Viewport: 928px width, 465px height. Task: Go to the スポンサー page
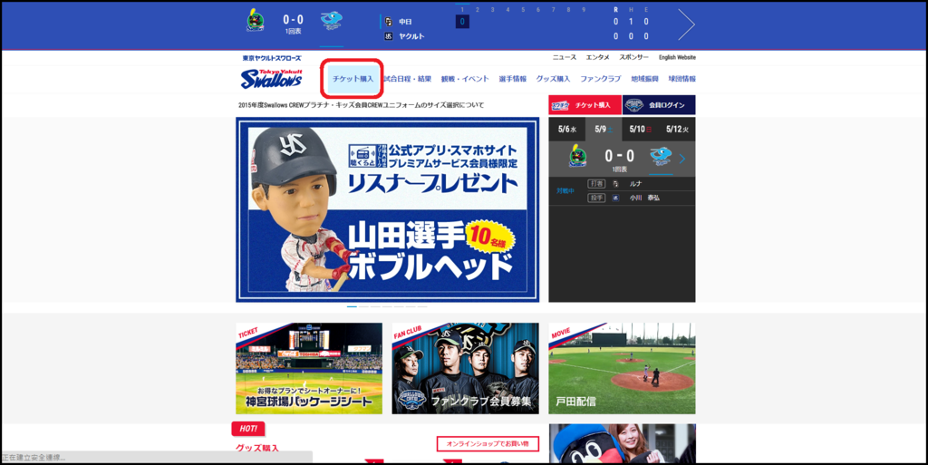pyautogui.click(x=633, y=57)
